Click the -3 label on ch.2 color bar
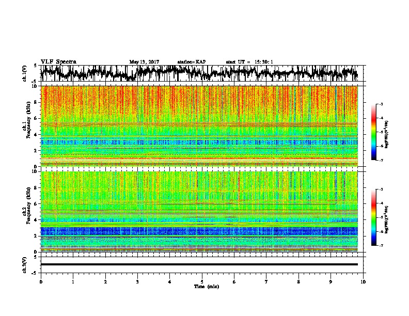Viewport: 409px width, 316px height. point(381,189)
